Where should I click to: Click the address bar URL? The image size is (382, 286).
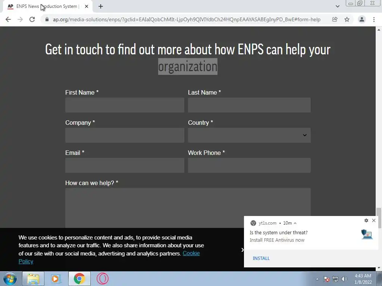pyautogui.click(x=187, y=19)
